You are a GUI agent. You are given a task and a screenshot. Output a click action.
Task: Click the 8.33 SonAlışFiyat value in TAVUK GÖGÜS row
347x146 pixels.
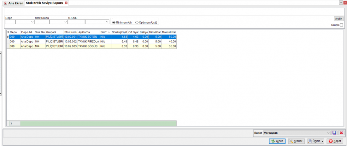119,46
